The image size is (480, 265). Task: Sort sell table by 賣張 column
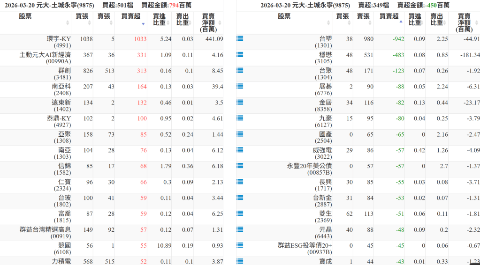point(363,16)
